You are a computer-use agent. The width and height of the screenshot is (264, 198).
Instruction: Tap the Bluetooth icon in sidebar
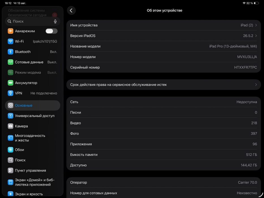pos(10,52)
